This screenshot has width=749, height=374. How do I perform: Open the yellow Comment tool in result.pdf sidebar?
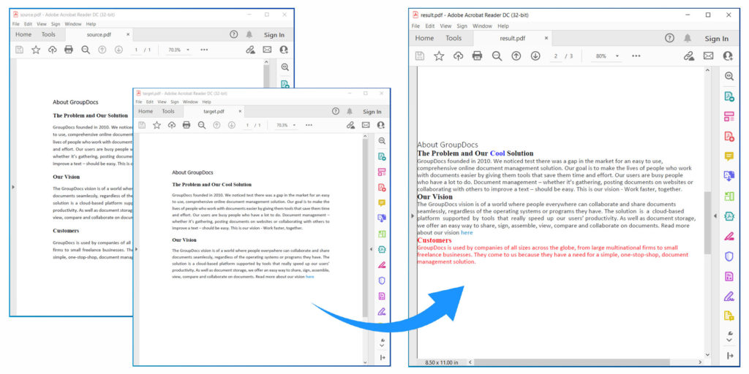[x=729, y=156]
